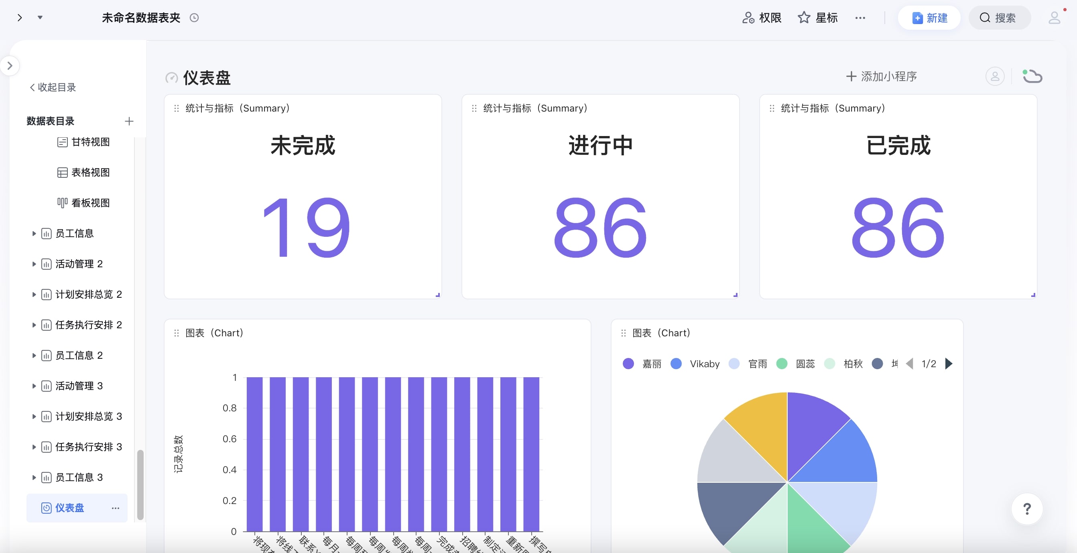The height and width of the screenshot is (553, 1077).
Task: Add new datasheet with plus icon
Action: [129, 121]
